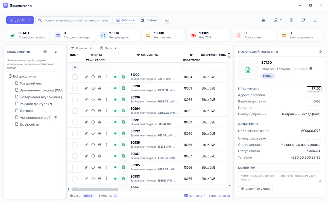This screenshot has width=328, height=203.
Task: Collapse the Попередній перегляд panel
Action: tap(321, 52)
